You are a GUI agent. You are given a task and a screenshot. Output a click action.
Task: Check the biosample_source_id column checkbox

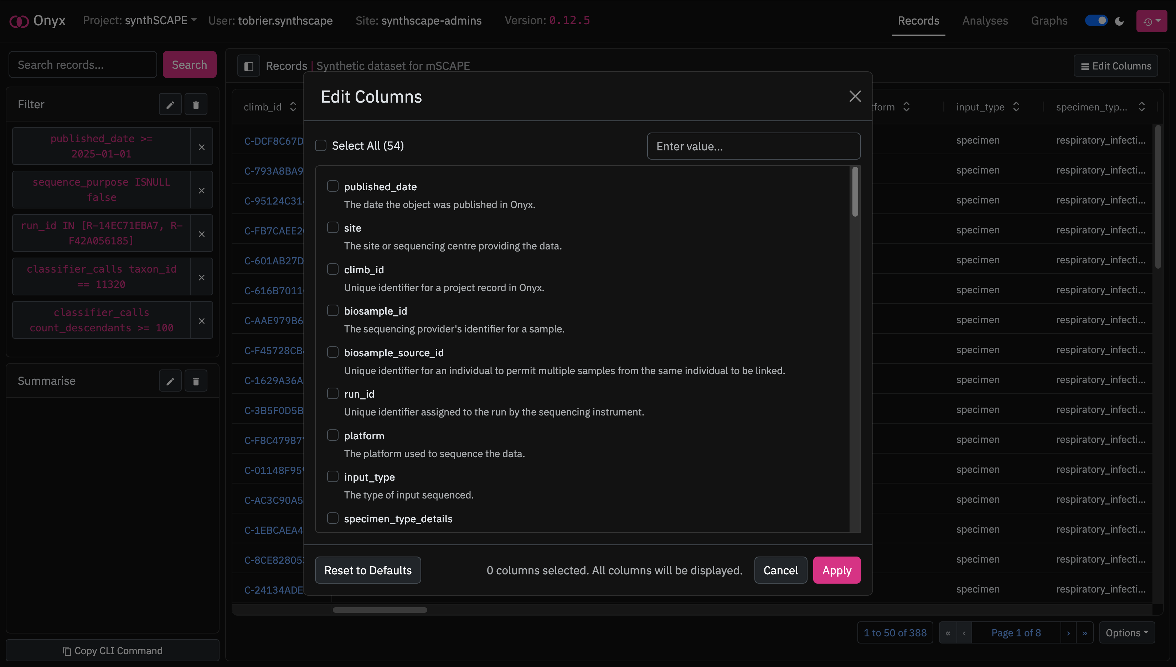click(332, 352)
